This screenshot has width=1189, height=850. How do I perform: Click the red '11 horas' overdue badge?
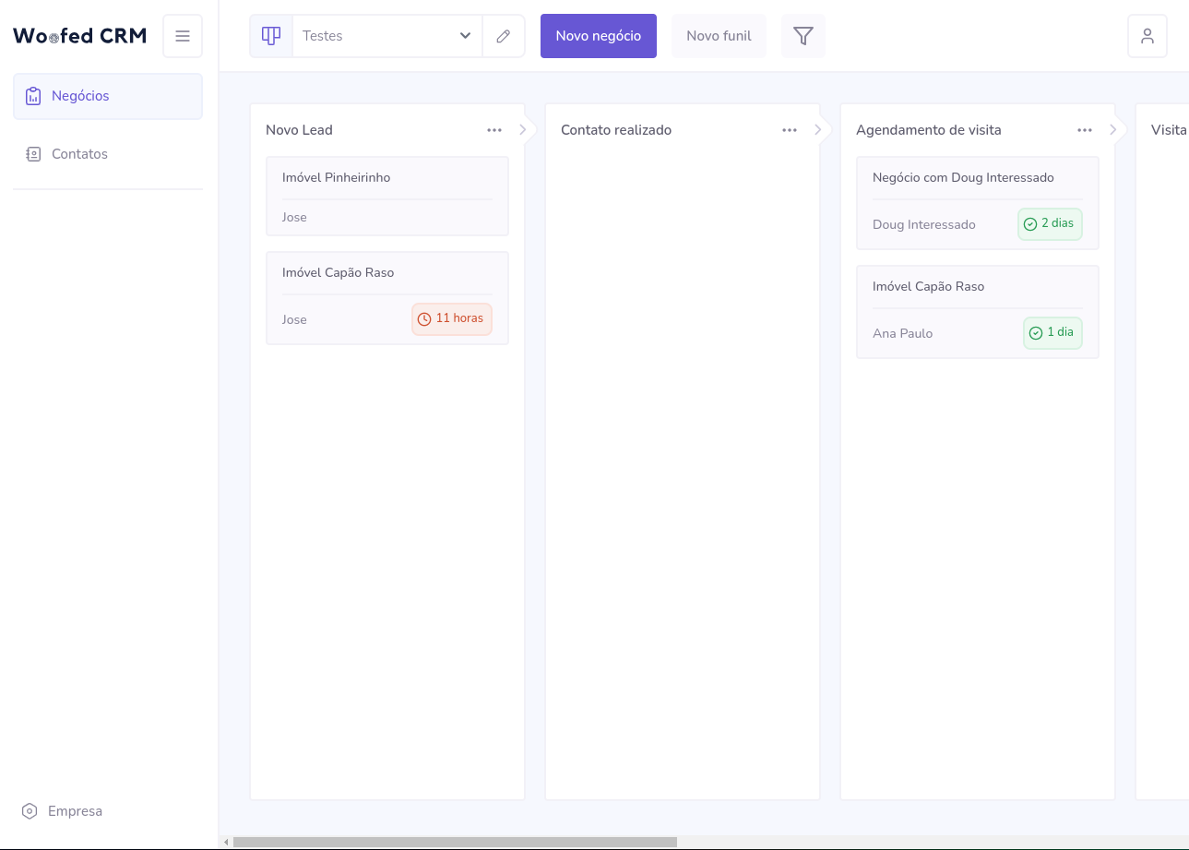click(451, 318)
